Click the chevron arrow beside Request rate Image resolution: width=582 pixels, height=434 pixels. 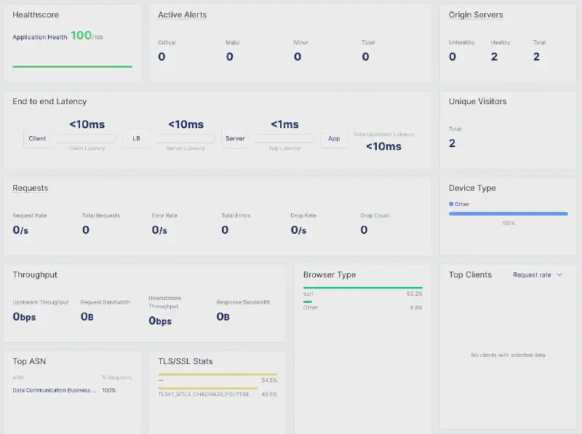pyautogui.click(x=559, y=275)
